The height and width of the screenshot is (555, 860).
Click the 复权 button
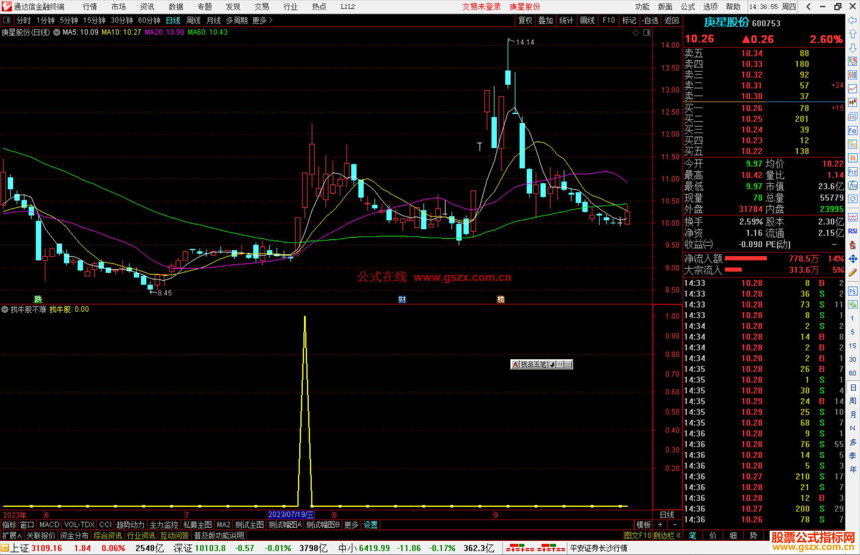point(525,20)
